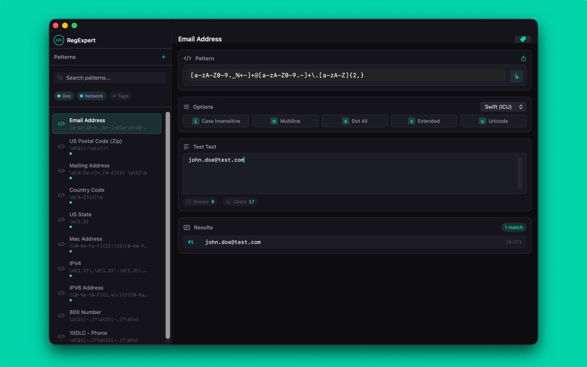Click the tag icon at top right
Viewport: 587px width, 367px height.
(523, 39)
